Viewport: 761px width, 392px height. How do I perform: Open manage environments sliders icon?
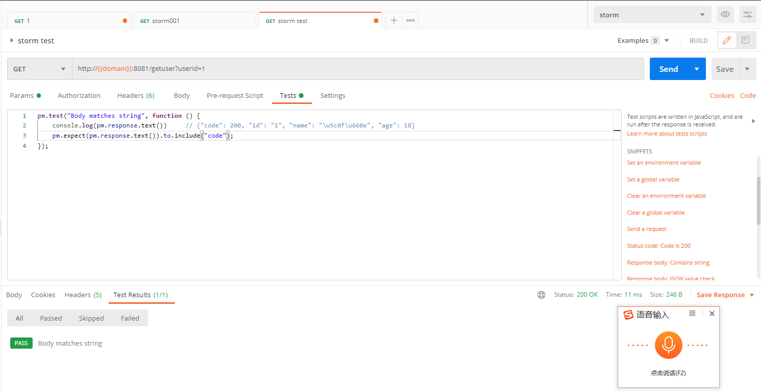(x=748, y=15)
